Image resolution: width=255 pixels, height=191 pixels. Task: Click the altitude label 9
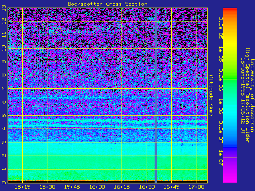tap(4, 62)
